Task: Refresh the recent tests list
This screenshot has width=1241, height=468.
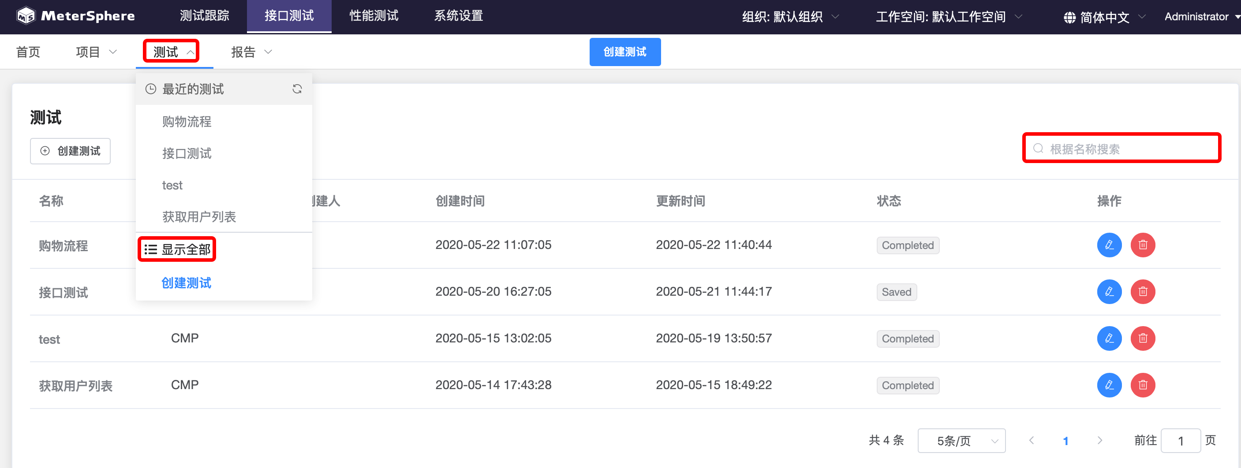Action: (x=297, y=89)
